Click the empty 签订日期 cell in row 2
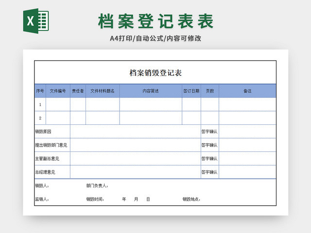The image size is (311, 233). [x=191, y=118]
